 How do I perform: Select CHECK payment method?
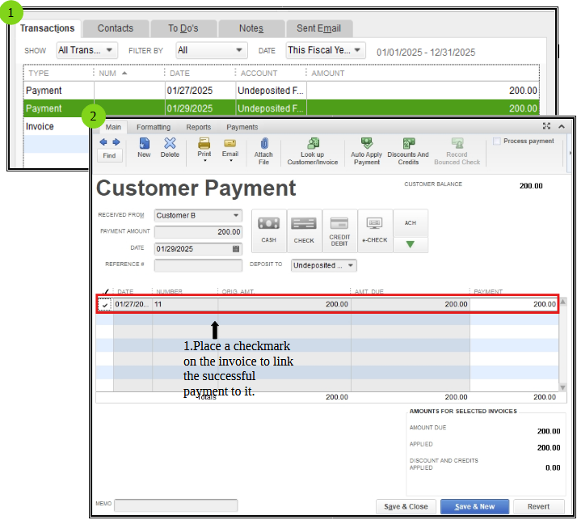(304, 231)
